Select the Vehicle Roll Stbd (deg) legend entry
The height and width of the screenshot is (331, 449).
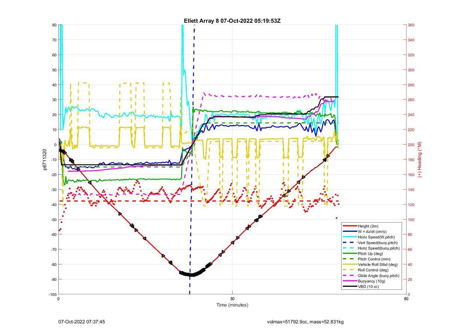click(x=370, y=264)
